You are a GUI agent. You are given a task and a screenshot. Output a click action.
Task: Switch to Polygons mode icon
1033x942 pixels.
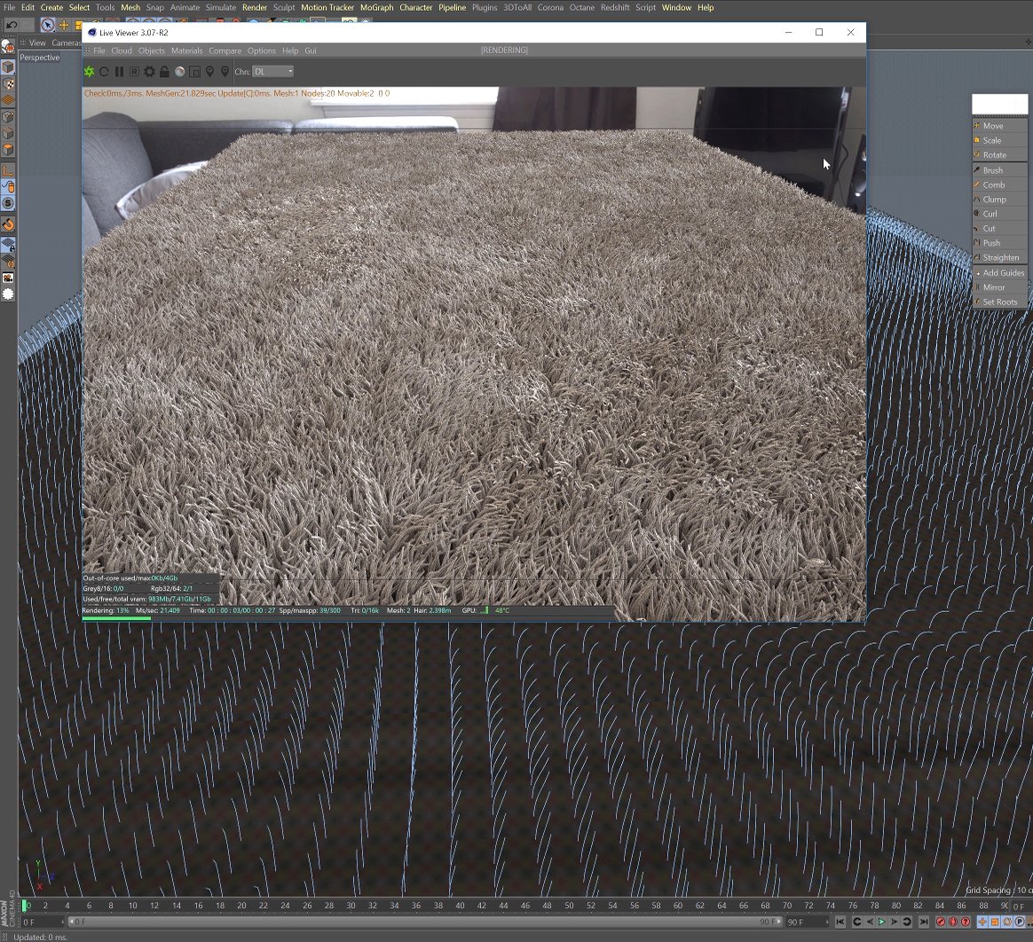coord(8,149)
